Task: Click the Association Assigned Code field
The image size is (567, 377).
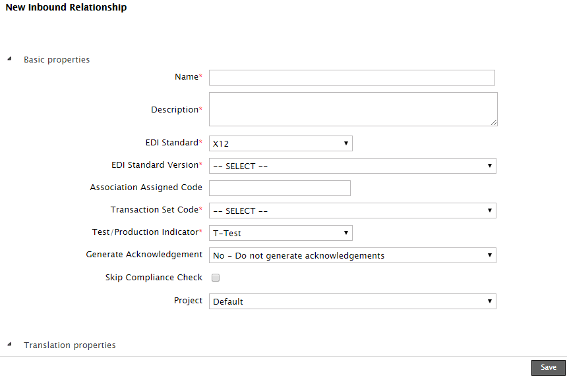Action: click(280, 188)
